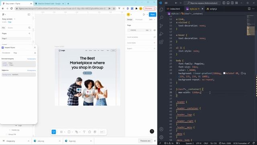Open the VS Code Run and Debug view
The width and height of the screenshot is (257, 145).
[161, 34]
